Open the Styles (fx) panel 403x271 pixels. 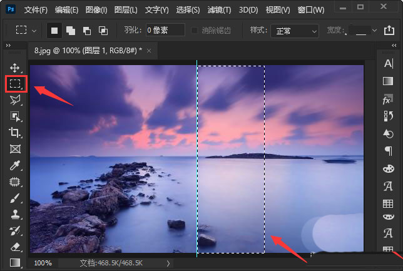click(387, 99)
